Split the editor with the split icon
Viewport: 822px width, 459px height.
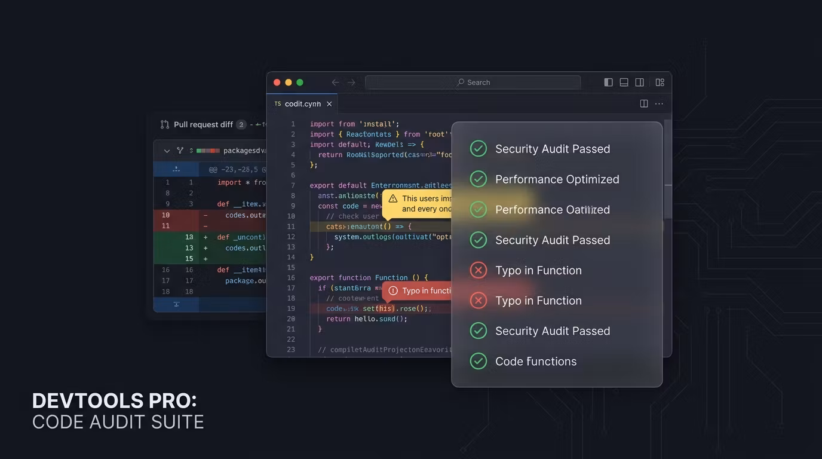pyautogui.click(x=644, y=103)
